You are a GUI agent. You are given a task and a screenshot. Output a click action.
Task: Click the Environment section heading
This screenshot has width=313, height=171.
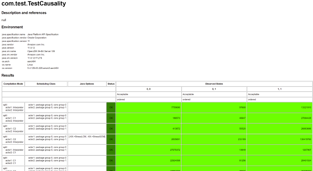pos(15,27)
